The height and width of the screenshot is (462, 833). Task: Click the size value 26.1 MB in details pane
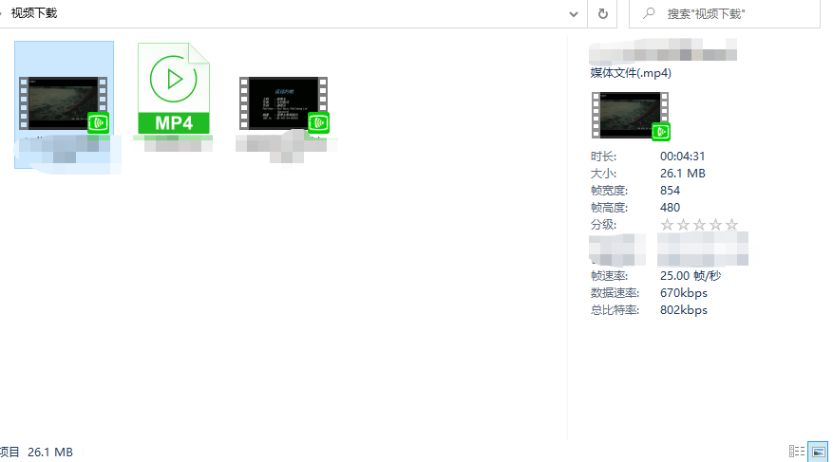683,174
